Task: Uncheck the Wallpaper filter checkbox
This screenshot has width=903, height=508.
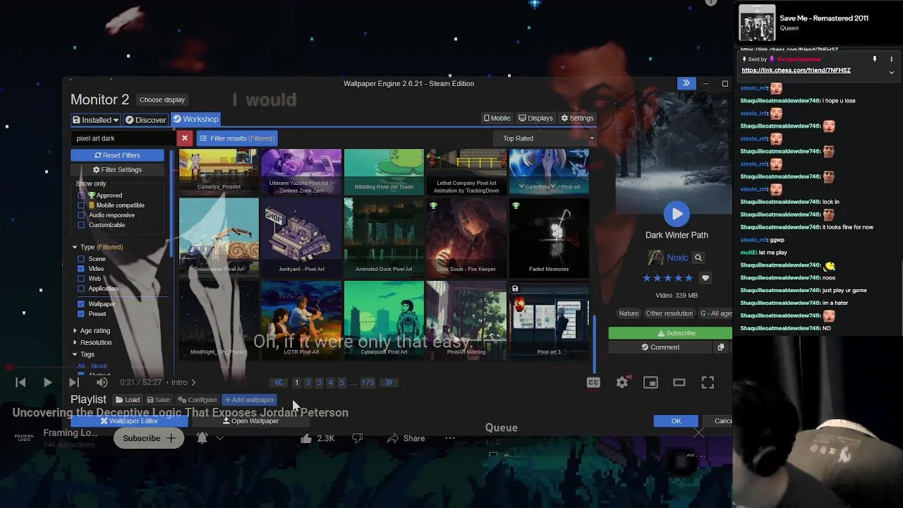Action: (x=81, y=304)
